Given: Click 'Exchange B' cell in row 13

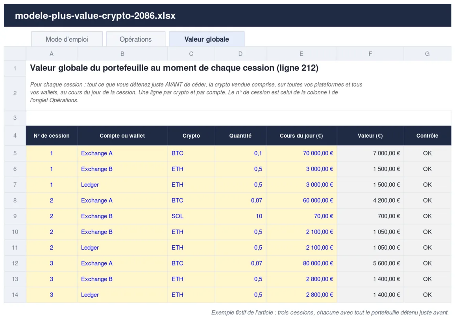Looking at the screenshot, I should pyautogui.click(x=122, y=279).
